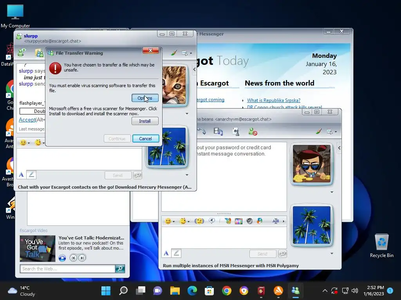Open share files icon in slurpp window
Screen dimensions: 401x300
[39, 53]
